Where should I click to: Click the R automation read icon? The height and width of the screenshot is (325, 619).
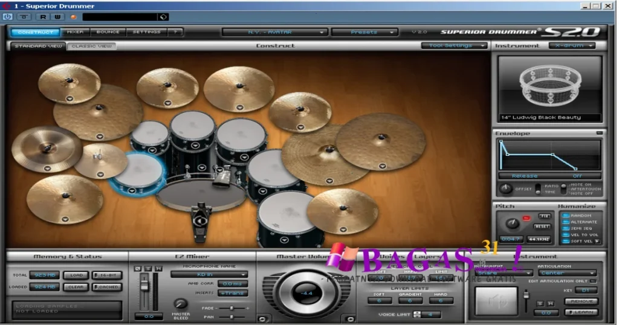(x=43, y=16)
